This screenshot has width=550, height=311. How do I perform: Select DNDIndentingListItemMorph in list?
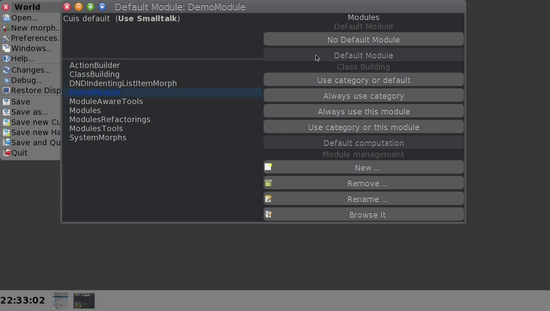pos(163,83)
